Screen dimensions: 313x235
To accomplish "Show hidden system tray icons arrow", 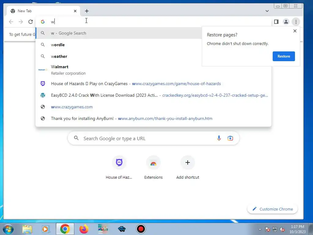I will click(x=260, y=229).
